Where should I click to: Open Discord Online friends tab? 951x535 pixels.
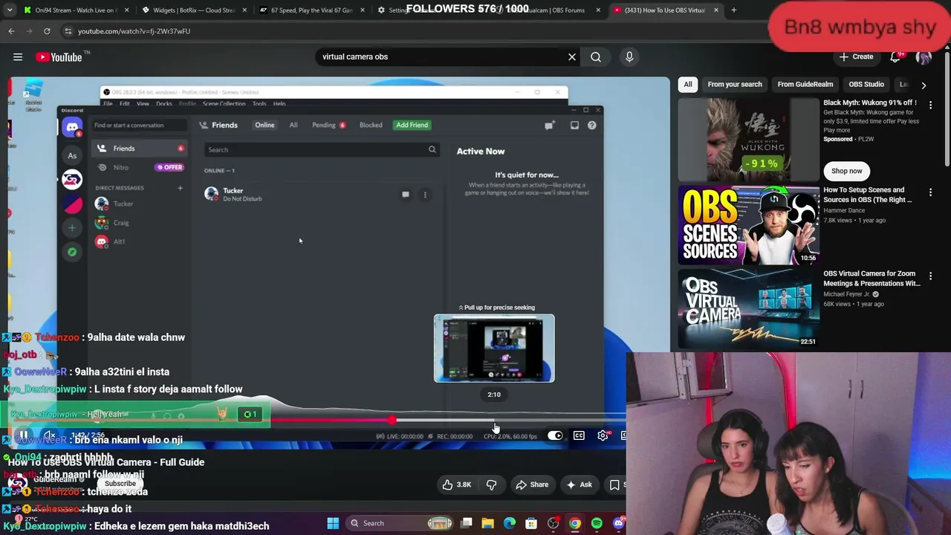[x=264, y=125]
